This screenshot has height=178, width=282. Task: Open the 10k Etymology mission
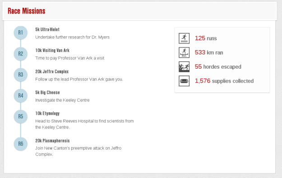[x=47, y=113]
